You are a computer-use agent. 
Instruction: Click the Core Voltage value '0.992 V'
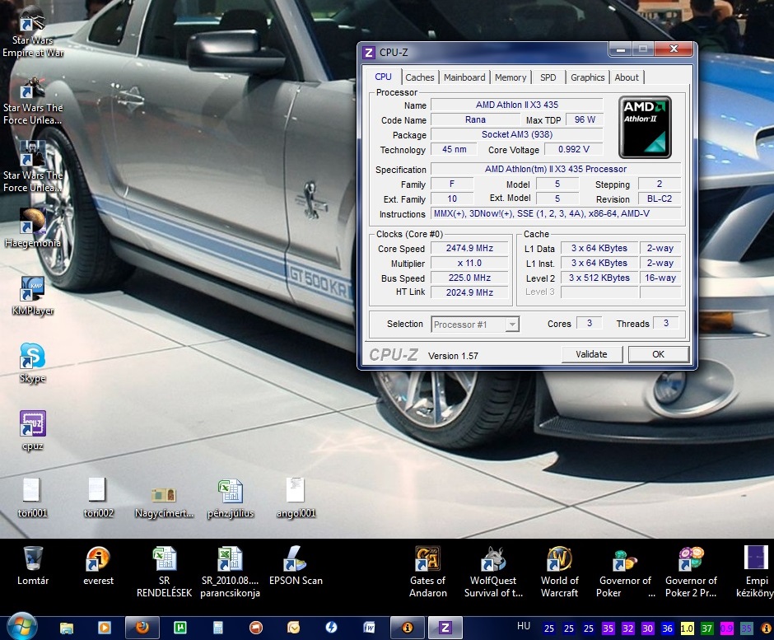coord(574,149)
